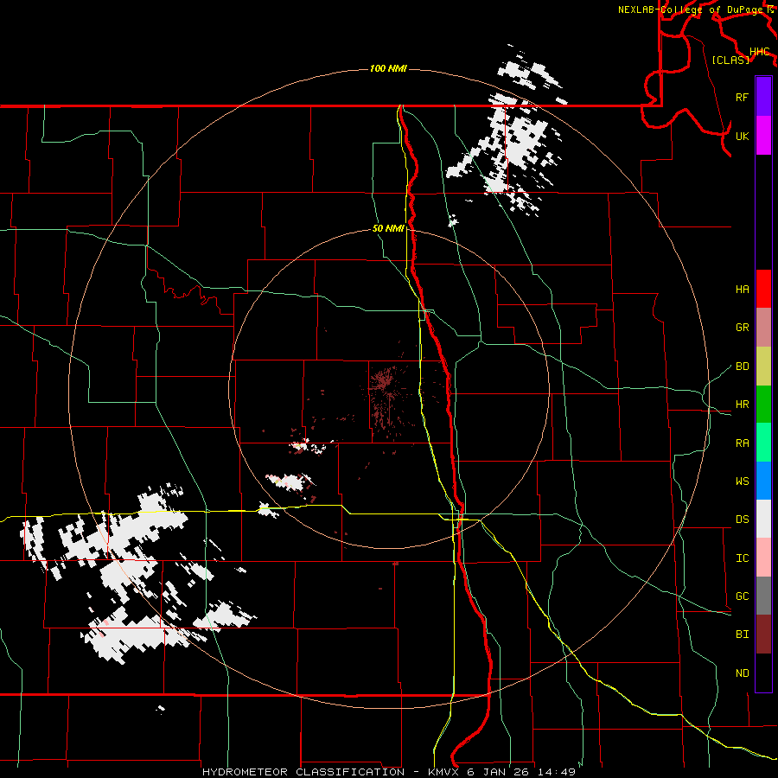Click the 'HHC' product label
This screenshot has width=778, height=778.
(x=760, y=52)
